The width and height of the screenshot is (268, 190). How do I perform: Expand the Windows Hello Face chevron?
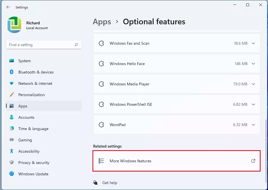pyautogui.click(x=253, y=64)
